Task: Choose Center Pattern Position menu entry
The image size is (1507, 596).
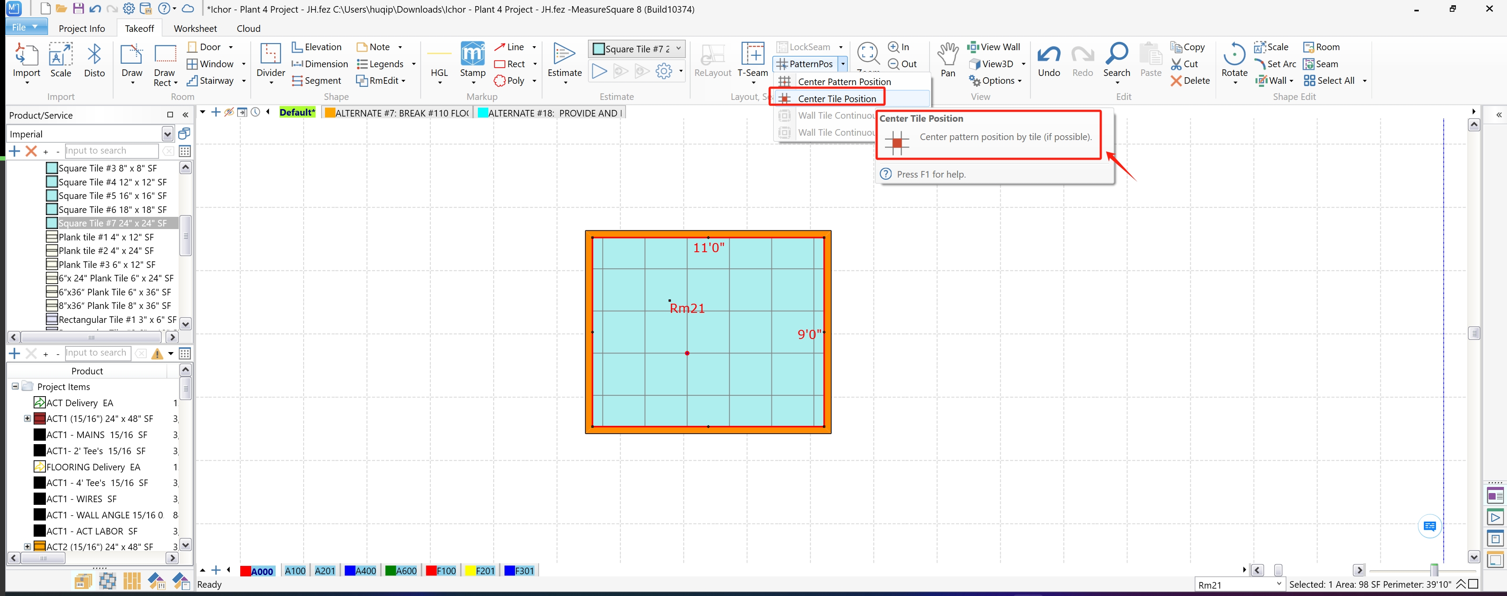Action: [843, 82]
